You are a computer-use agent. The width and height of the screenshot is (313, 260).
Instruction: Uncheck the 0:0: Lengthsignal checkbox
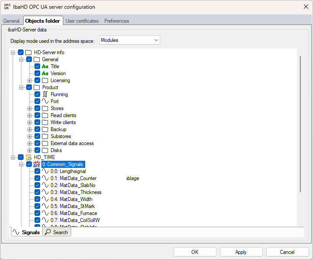coord(38,171)
